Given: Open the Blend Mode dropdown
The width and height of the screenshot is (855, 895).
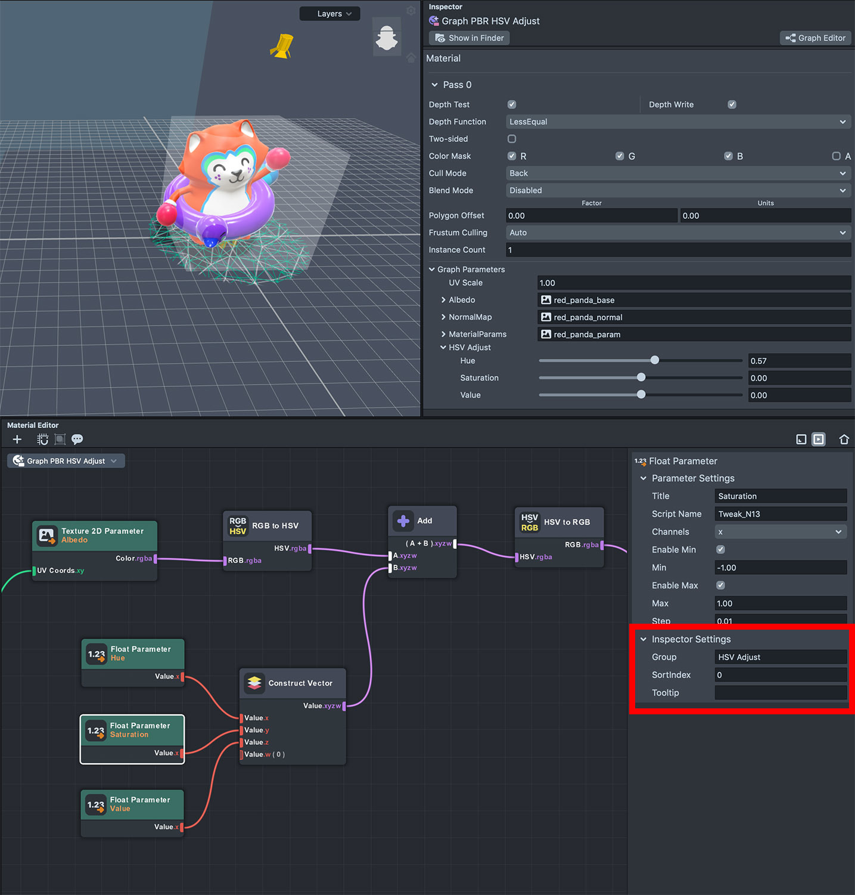Looking at the screenshot, I should click(677, 190).
